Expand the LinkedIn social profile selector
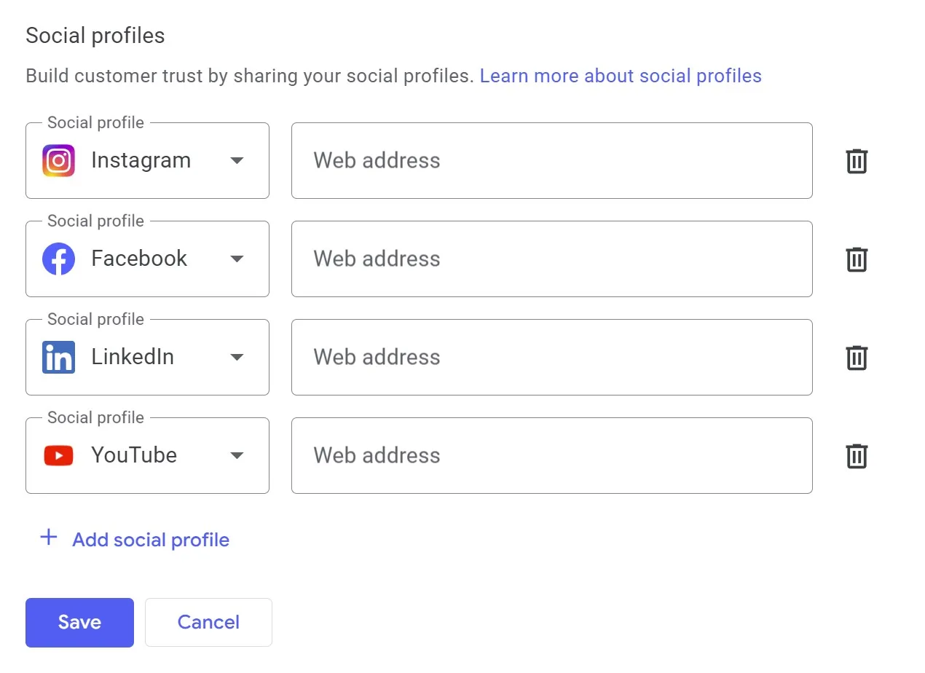This screenshot has width=925, height=673. [x=237, y=358]
